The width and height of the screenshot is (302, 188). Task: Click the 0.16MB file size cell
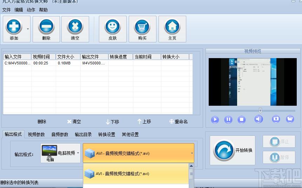tap(64, 63)
